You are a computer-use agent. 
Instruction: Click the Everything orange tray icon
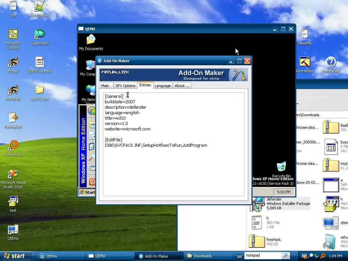click(323, 256)
